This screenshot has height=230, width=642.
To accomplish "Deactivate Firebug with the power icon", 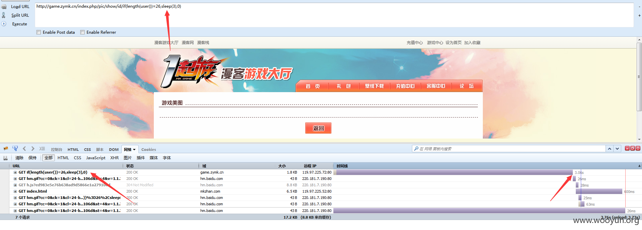I will (x=638, y=148).
